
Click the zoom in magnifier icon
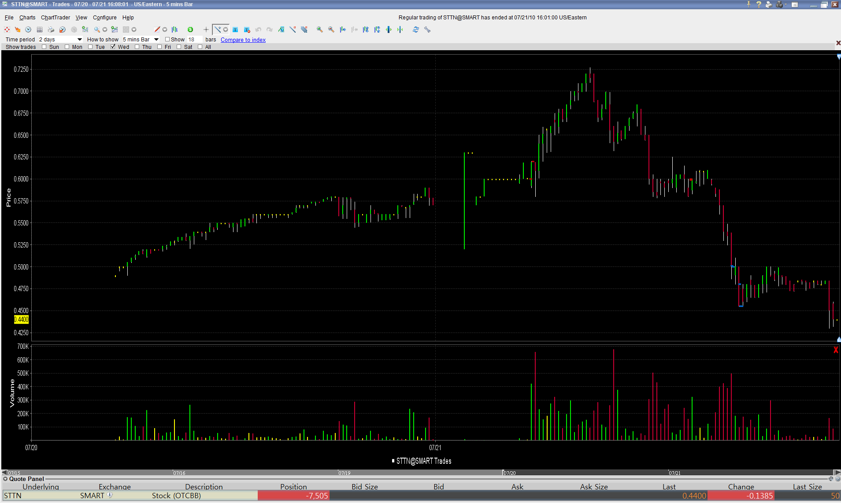pyautogui.click(x=319, y=30)
